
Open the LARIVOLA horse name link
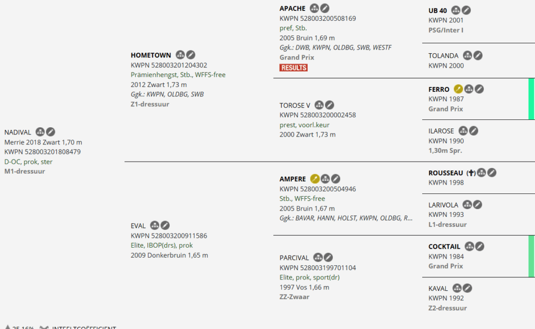coord(443,205)
